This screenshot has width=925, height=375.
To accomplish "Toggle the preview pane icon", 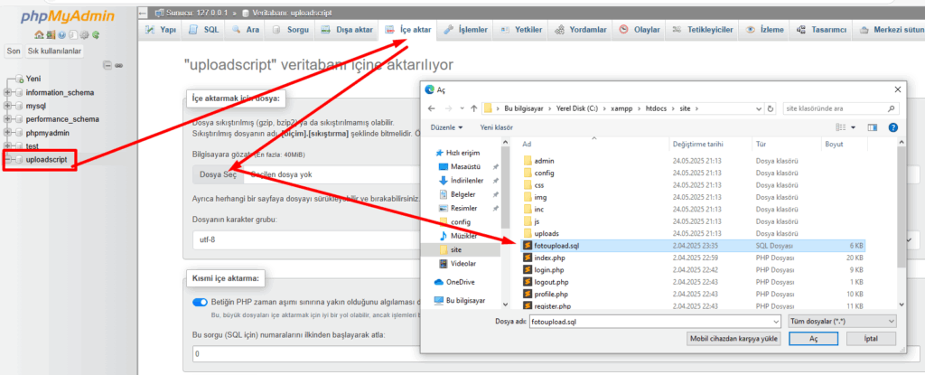I will point(873,127).
